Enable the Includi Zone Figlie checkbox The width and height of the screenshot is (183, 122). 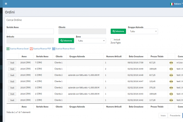click(x=112, y=40)
